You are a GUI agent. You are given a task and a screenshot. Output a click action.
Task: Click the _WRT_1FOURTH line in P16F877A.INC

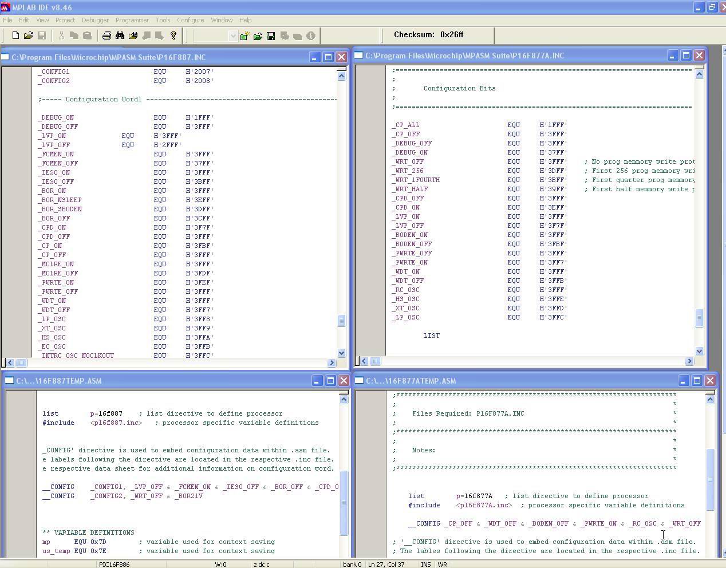pos(543,180)
